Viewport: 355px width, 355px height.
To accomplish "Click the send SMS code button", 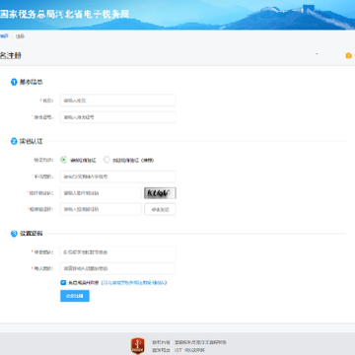I will (x=160, y=209).
